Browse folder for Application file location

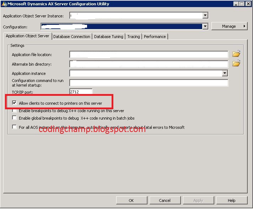tap(236, 54)
